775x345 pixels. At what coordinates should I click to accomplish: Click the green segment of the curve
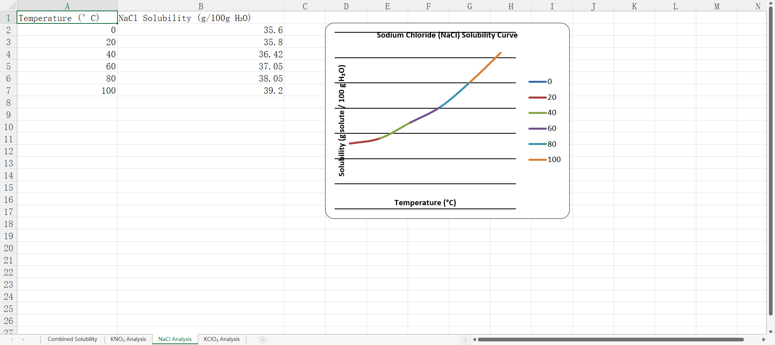(x=395, y=130)
